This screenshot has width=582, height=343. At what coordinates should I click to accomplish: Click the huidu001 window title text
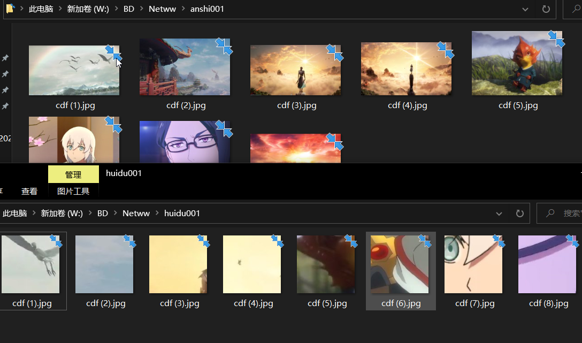point(124,173)
